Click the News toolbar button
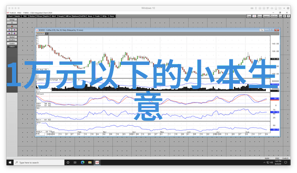297x173 pixels. coord(90,16)
